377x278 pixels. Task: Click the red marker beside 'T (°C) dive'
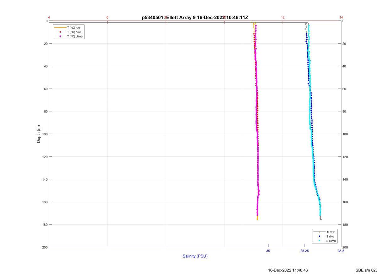(60, 32)
